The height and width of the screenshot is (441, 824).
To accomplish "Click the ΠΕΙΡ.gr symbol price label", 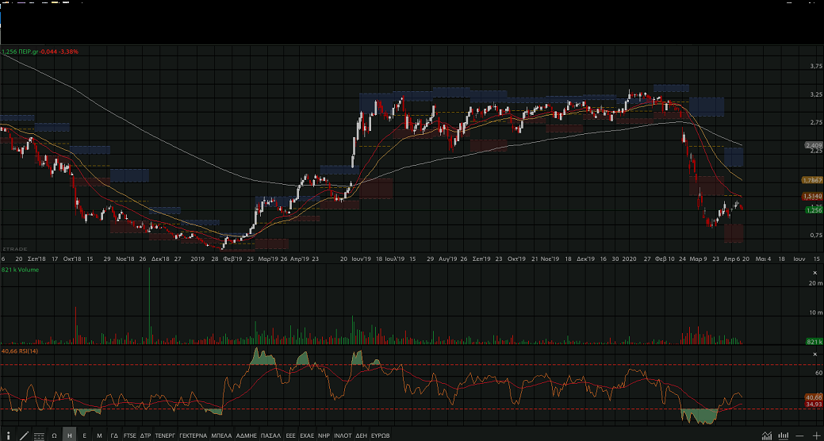I will click(x=40, y=52).
